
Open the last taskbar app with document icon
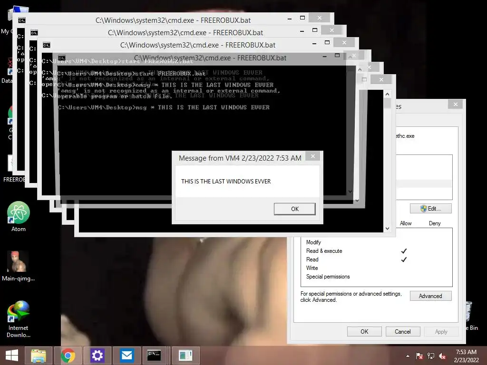click(185, 355)
